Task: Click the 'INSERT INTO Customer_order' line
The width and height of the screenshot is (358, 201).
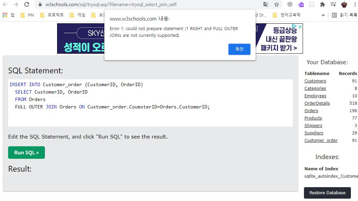Action: pyautogui.click(x=76, y=84)
